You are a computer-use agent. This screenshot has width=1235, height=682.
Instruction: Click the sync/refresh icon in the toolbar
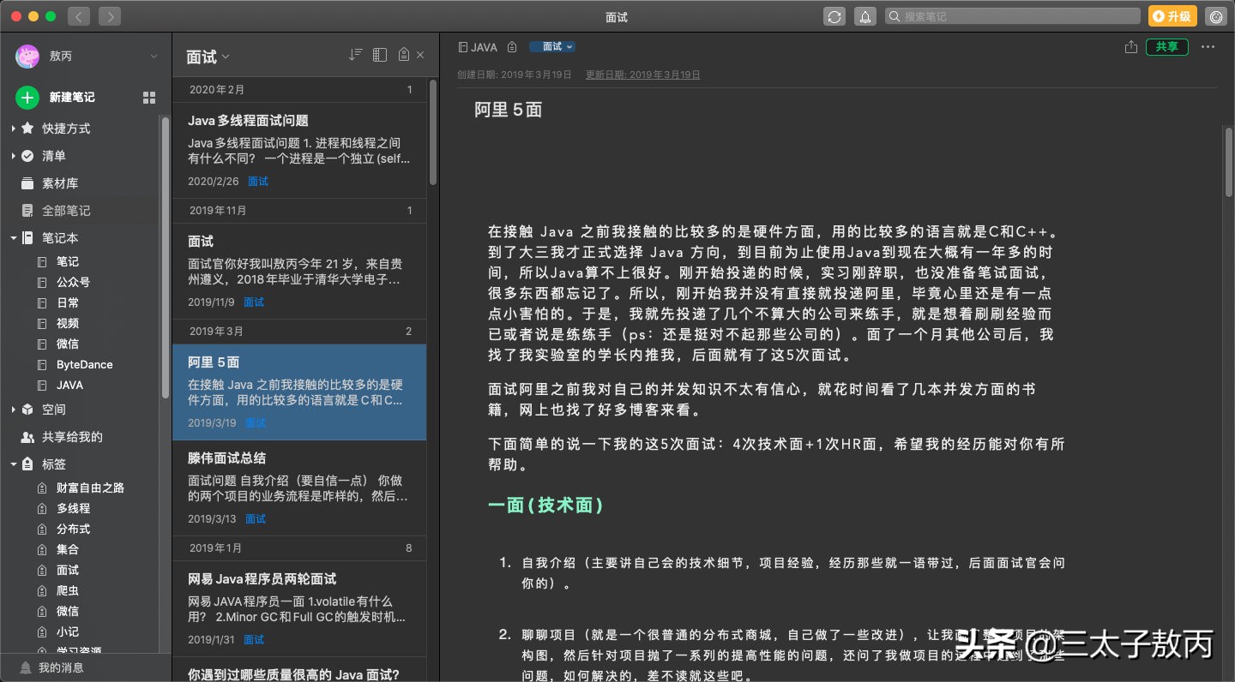(x=834, y=15)
